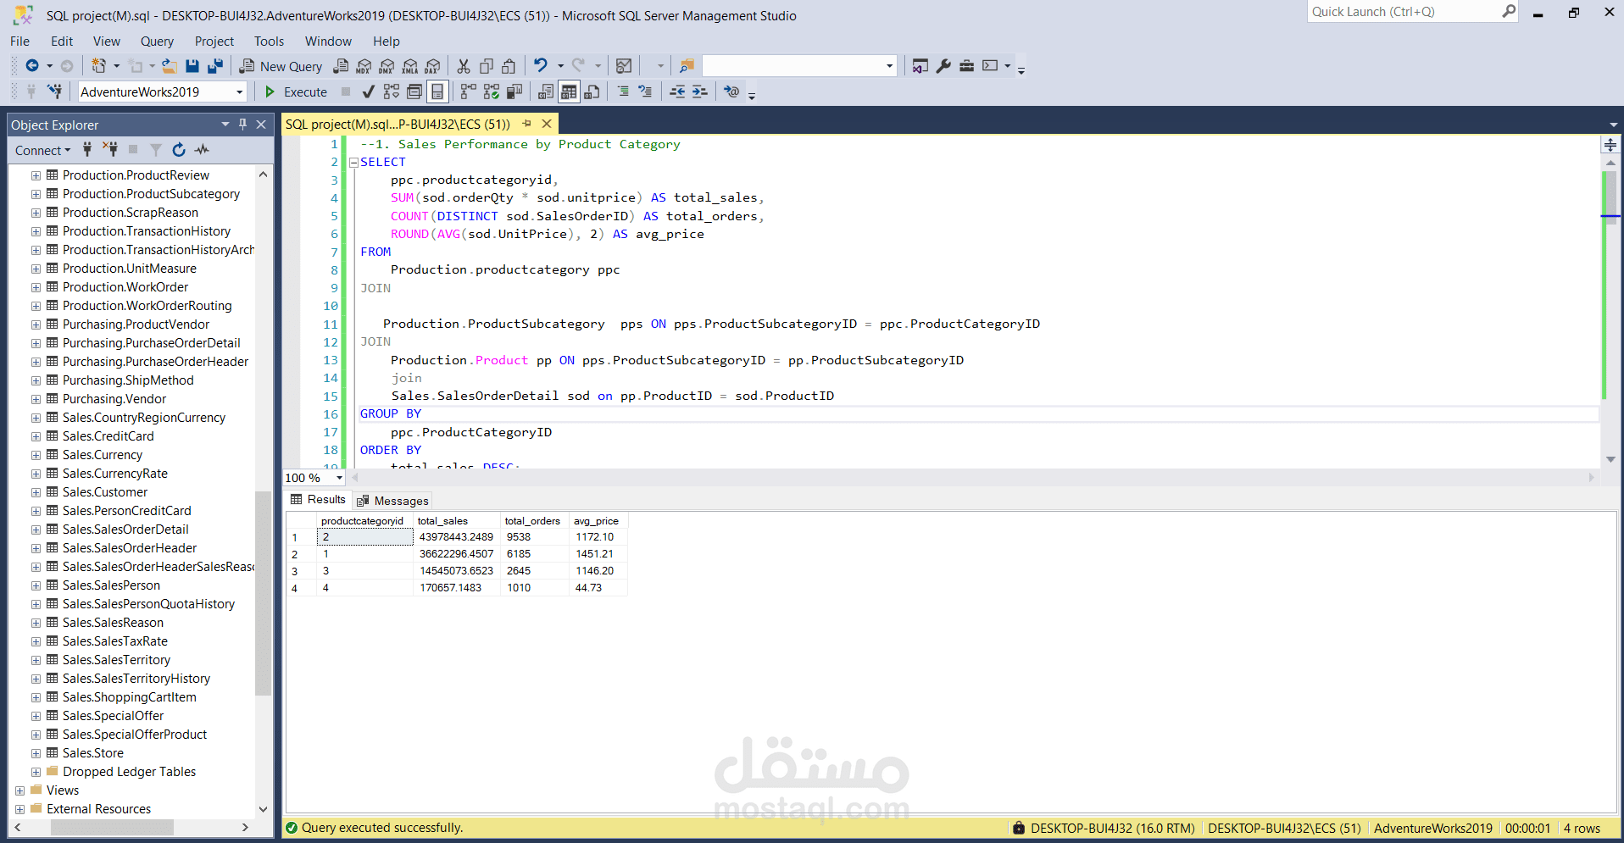
Task: Click the Find in Files icon
Action: point(687,66)
